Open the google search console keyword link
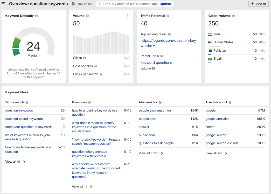271x194 pixels. pos(222,143)
